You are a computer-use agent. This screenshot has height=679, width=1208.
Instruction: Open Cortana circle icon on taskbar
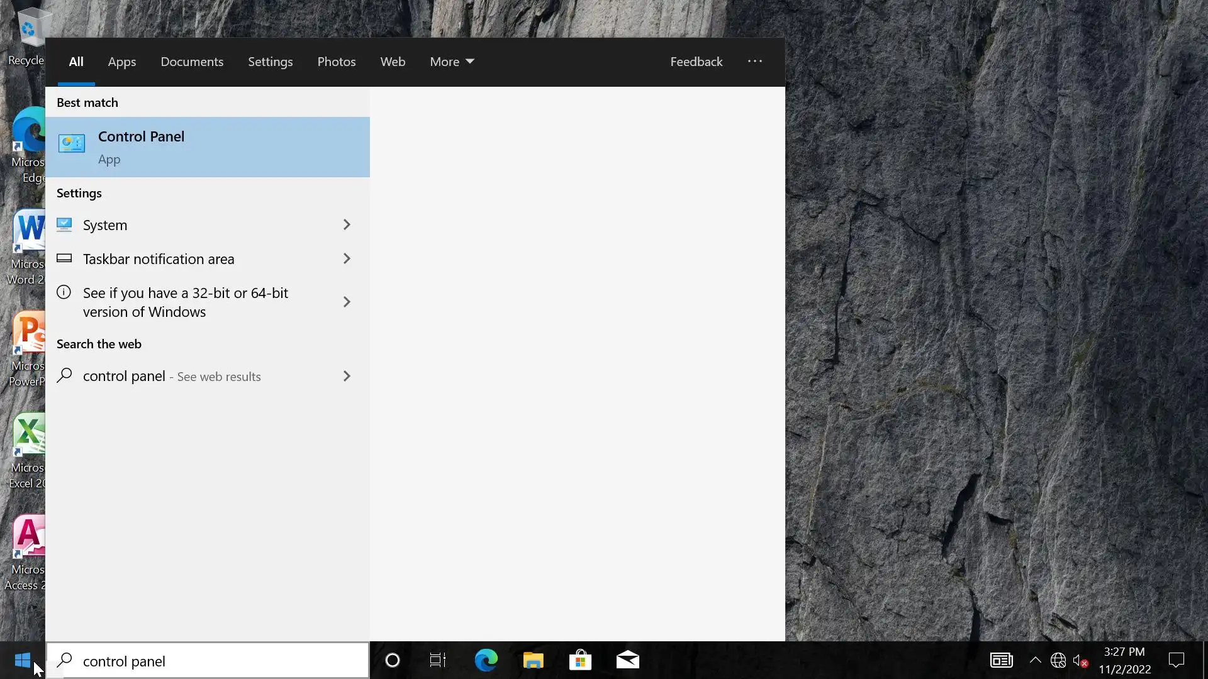coord(392,660)
